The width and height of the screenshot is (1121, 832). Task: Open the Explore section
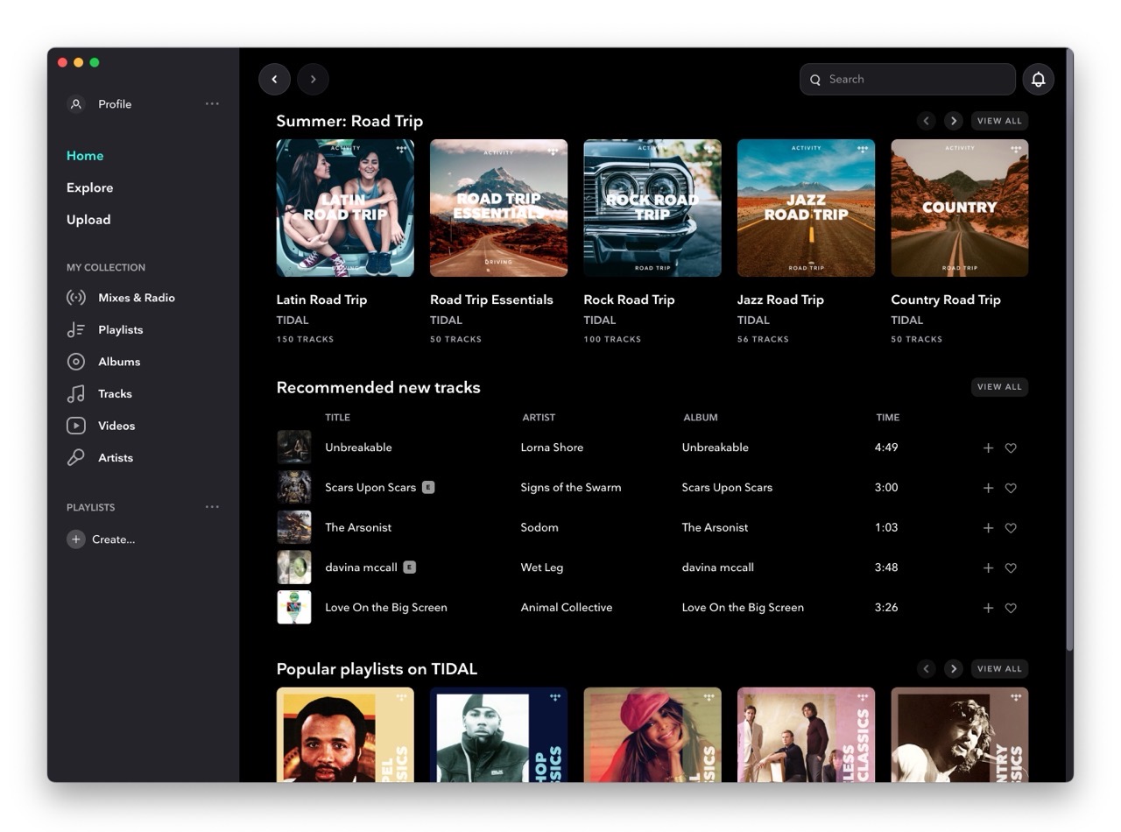pyautogui.click(x=89, y=188)
